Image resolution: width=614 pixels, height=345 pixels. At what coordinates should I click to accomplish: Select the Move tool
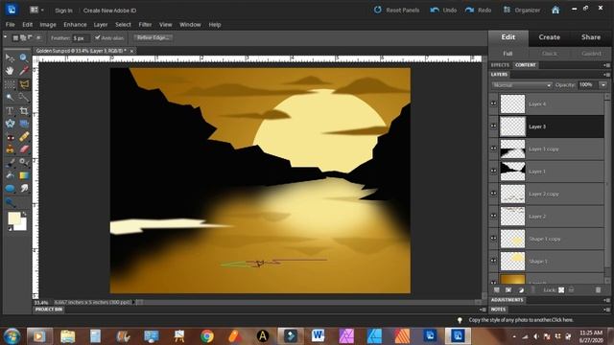tap(10, 58)
